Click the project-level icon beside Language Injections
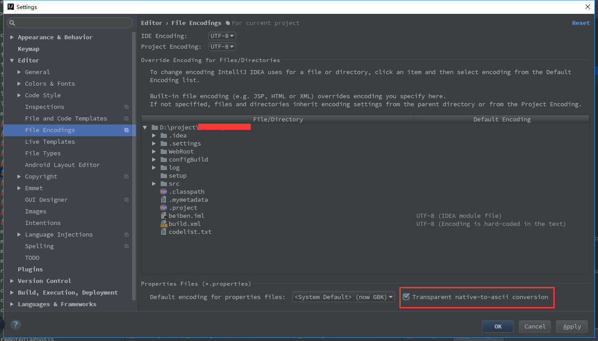598x341 pixels. click(126, 235)
